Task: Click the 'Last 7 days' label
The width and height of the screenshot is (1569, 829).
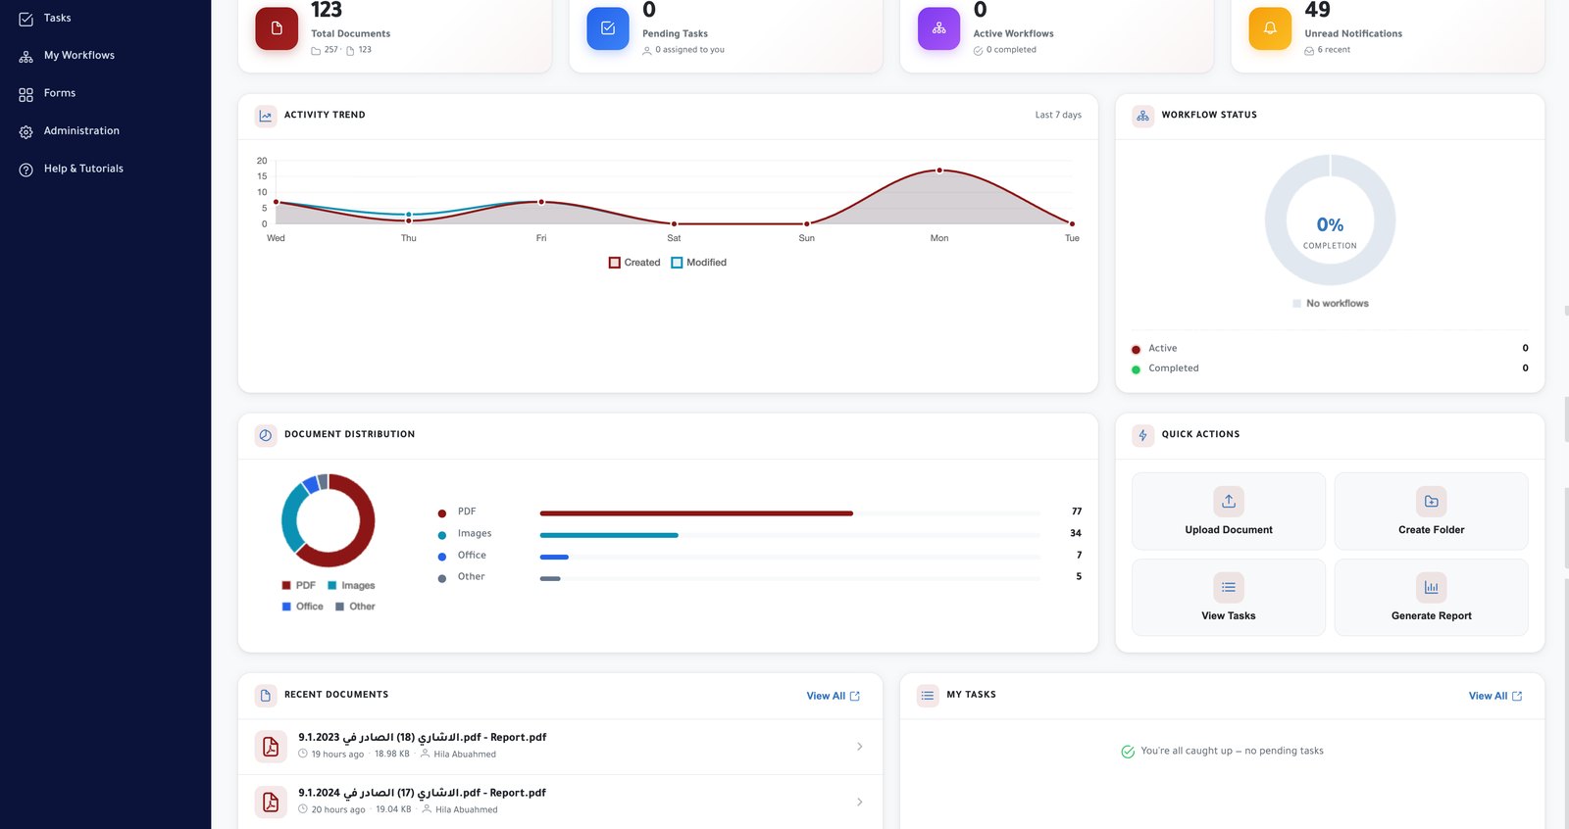Action: point(1058,116)
